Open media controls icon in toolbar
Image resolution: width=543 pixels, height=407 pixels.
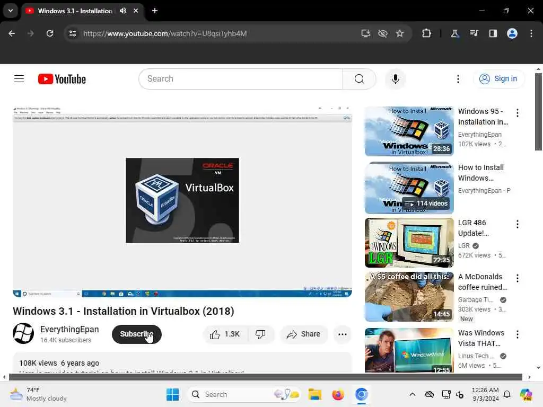[474, 33]
